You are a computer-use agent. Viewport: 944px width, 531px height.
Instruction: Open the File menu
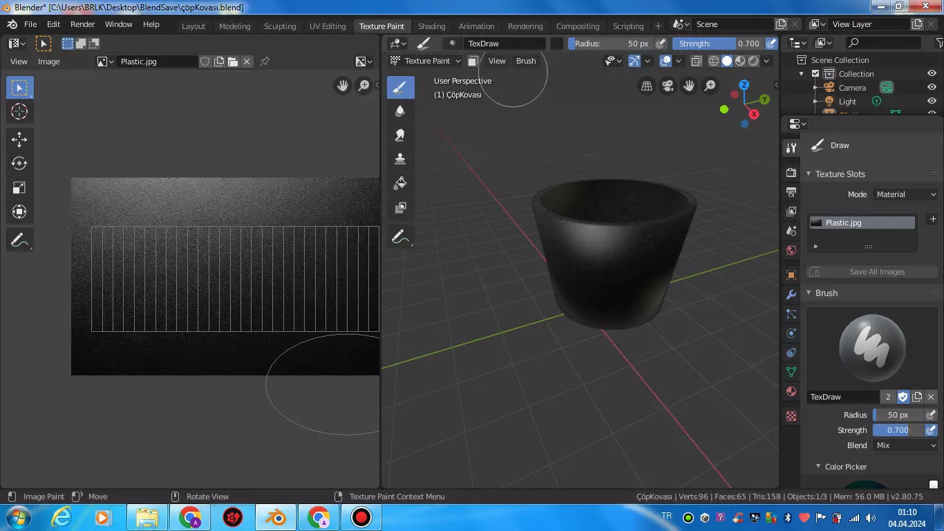coord(30,24)
